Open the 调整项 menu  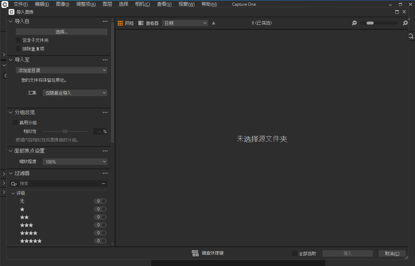click(x=86, y=4)
